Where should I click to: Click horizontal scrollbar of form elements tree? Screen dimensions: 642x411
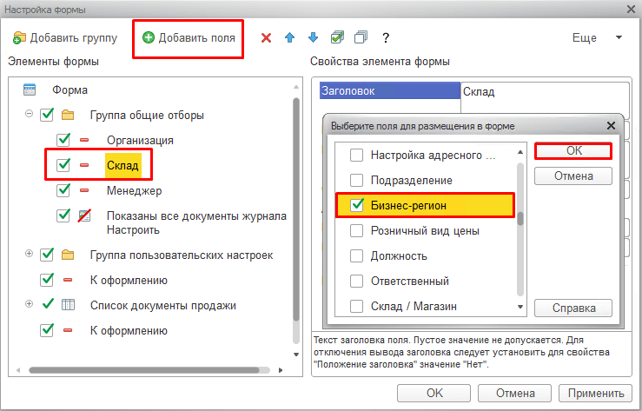(144, 370)
